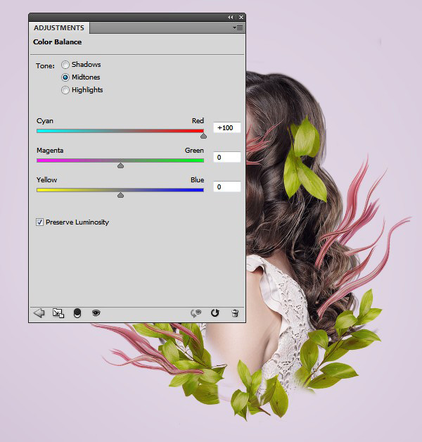Collapse the Adjustments panel to icons
422x442 pixels.
(x=231, y=17)
